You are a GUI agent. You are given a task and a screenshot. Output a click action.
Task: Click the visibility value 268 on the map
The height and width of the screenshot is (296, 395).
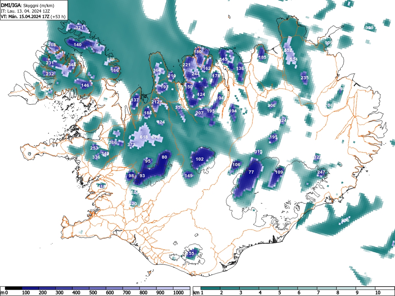(x=52, y=45)
